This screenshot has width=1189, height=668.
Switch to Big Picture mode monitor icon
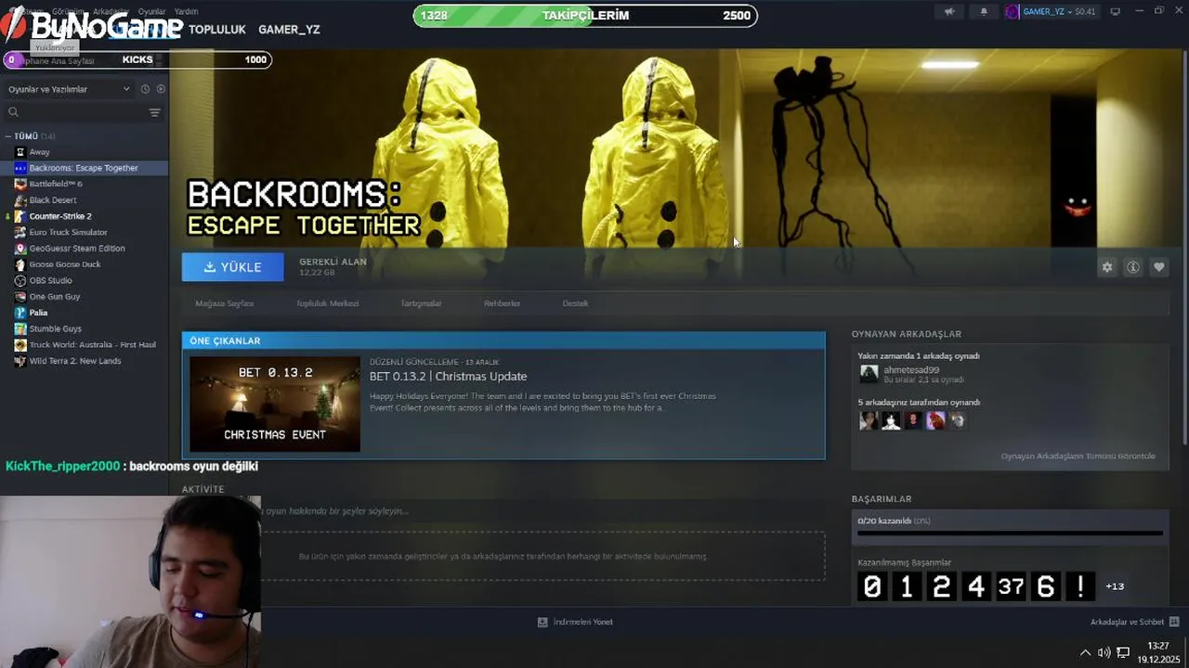click(1116, 12)
